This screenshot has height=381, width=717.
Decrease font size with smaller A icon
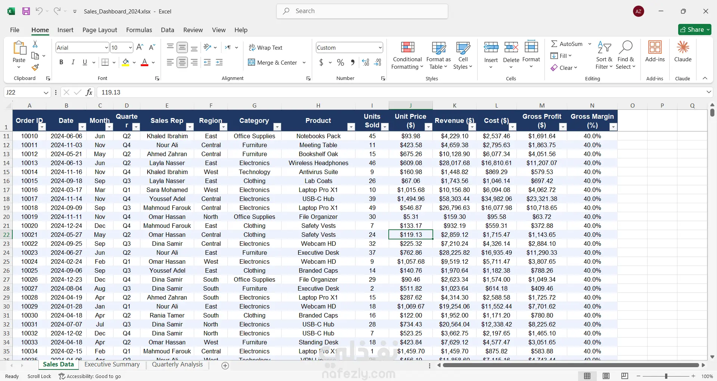pyautogui.click(x=152, y=47)
